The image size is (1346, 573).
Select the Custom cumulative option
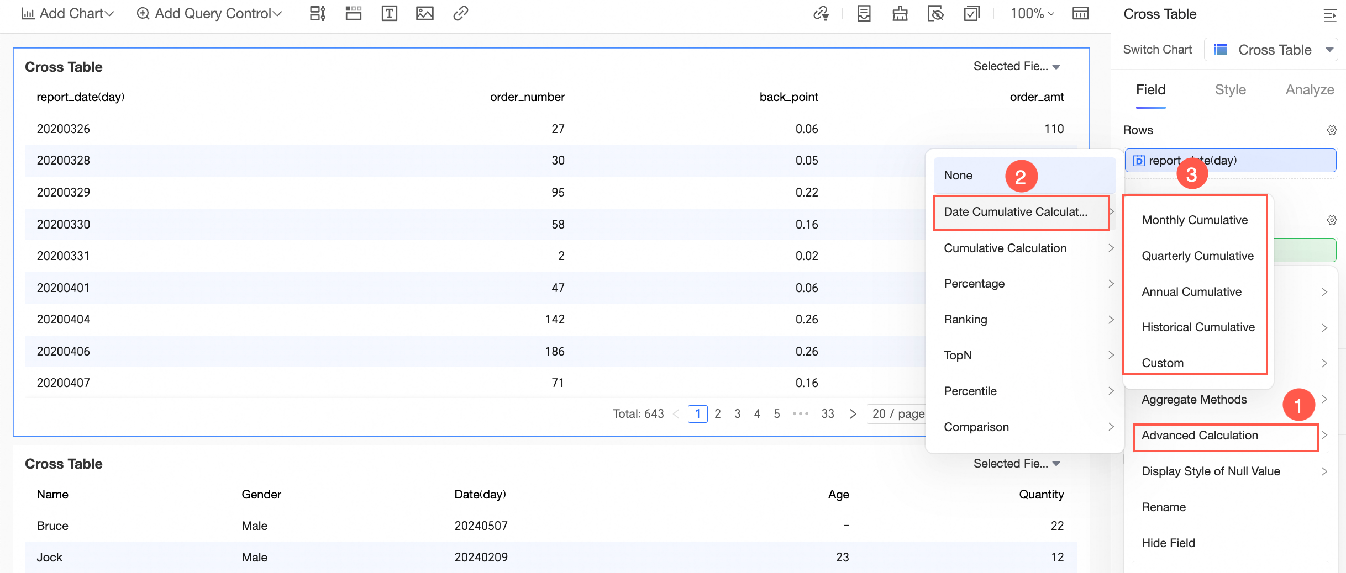(x=1163, y=363)
